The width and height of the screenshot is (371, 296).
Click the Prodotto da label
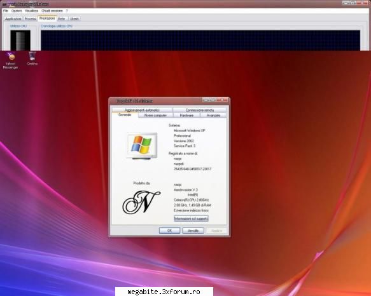coord(141,184)
